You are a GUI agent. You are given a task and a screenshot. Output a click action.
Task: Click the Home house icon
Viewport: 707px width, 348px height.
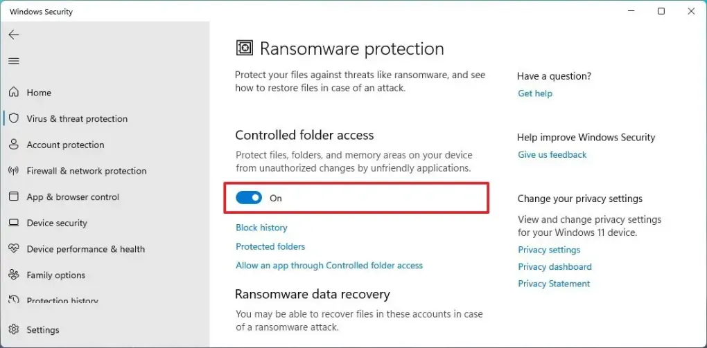coord(14,92)
